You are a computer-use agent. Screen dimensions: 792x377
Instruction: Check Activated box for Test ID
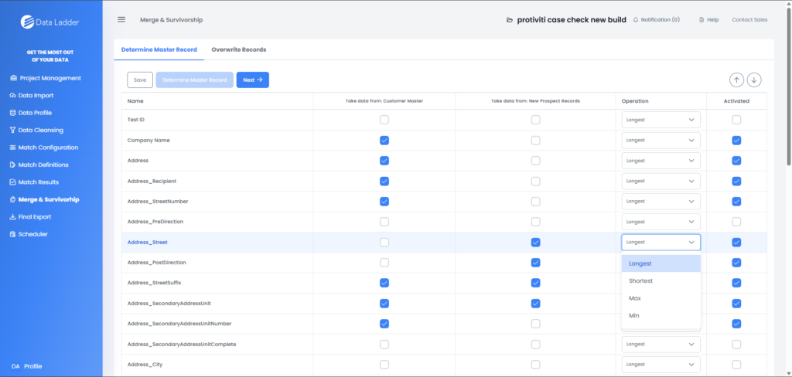736,120
